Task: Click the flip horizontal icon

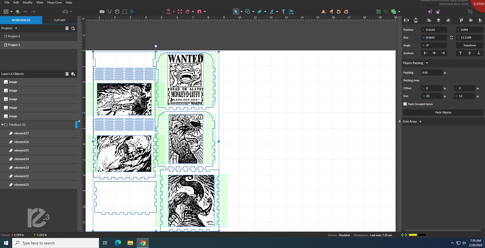Action: pos(324,12)
